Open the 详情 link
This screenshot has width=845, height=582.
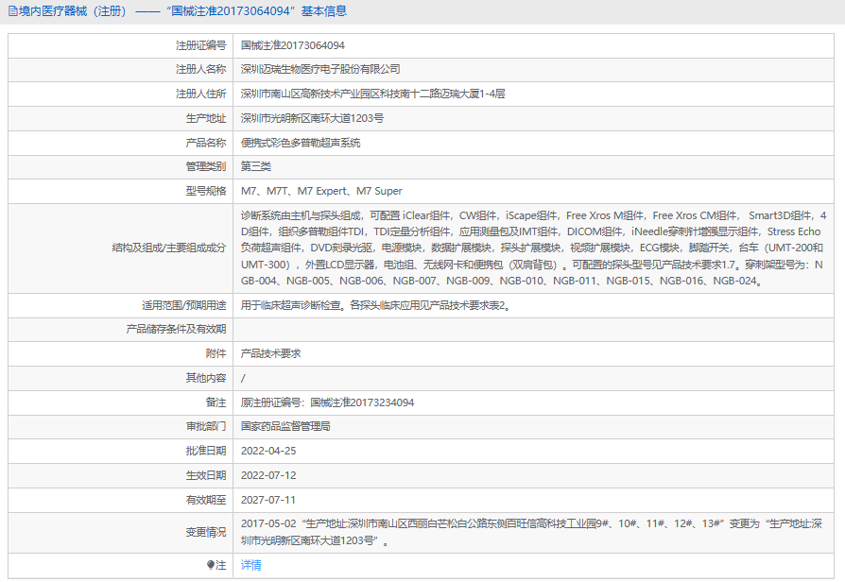pos(250,565)
